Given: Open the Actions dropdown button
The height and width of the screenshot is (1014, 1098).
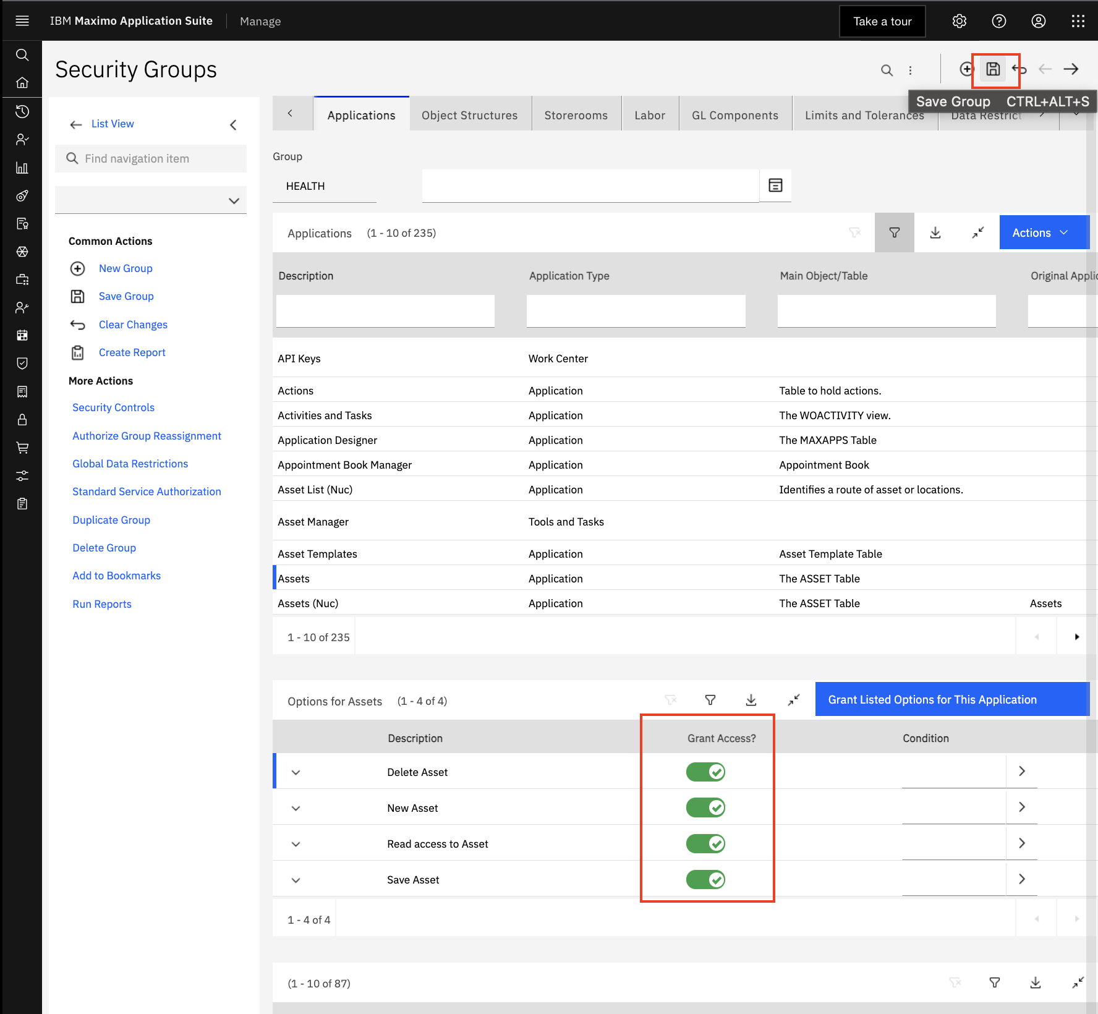Looking at the screenshot, I should tap(1044, 232).
